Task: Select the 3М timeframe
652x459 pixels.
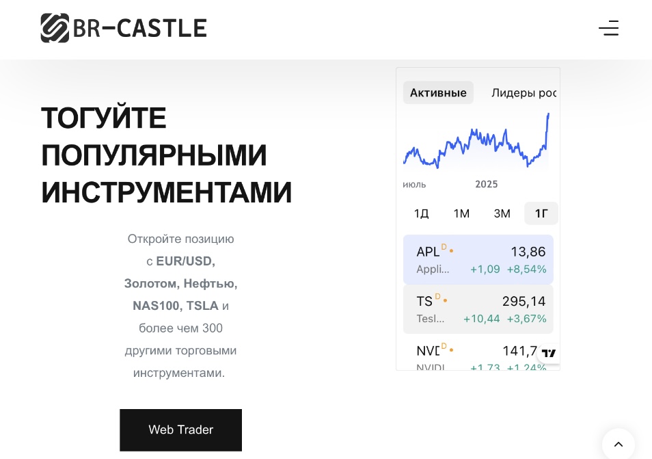Action: [x=502, y=213]
